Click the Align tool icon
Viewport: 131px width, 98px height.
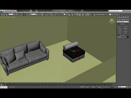pos(69,15)
